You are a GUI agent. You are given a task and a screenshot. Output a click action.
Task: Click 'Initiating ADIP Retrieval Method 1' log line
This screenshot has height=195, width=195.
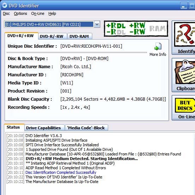click(70, 163)
